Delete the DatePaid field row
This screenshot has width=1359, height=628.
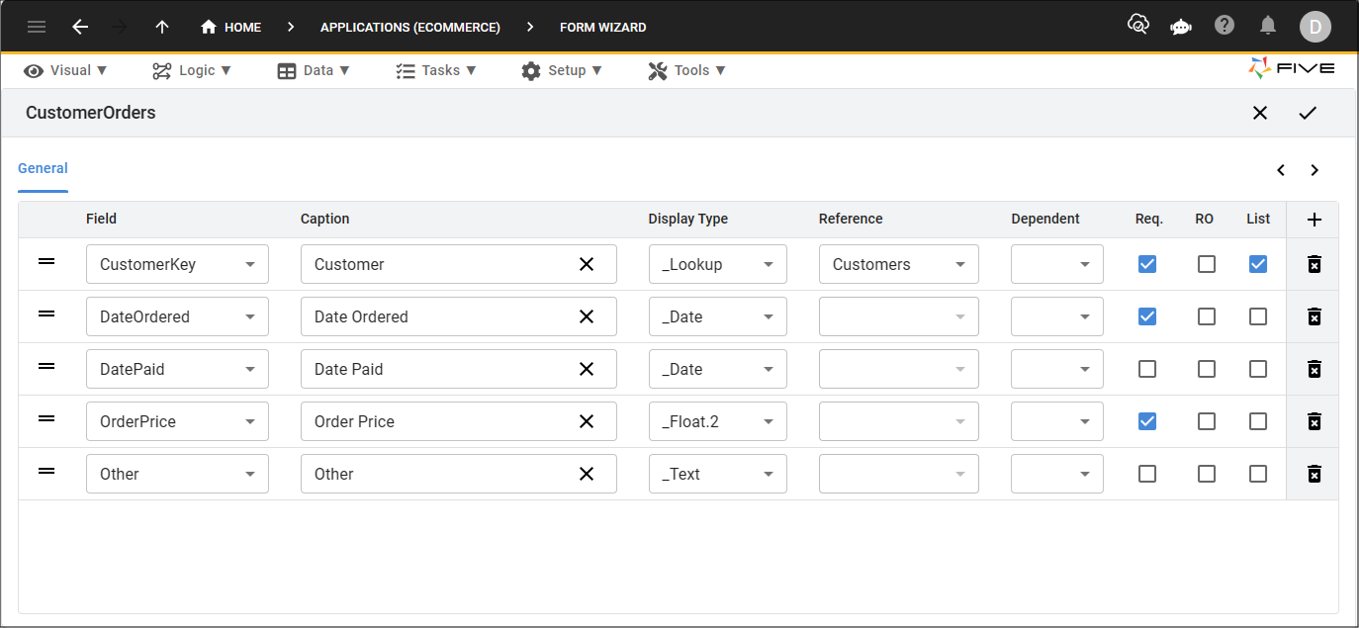pyautogui.click(x=1314, y=369)
